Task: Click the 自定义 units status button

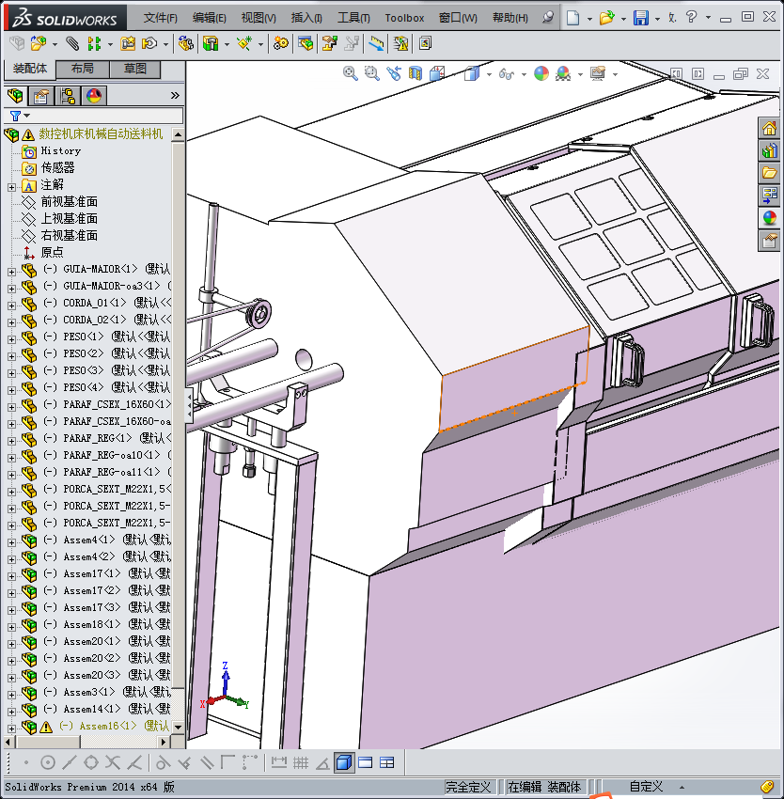Action: point(646,787)
